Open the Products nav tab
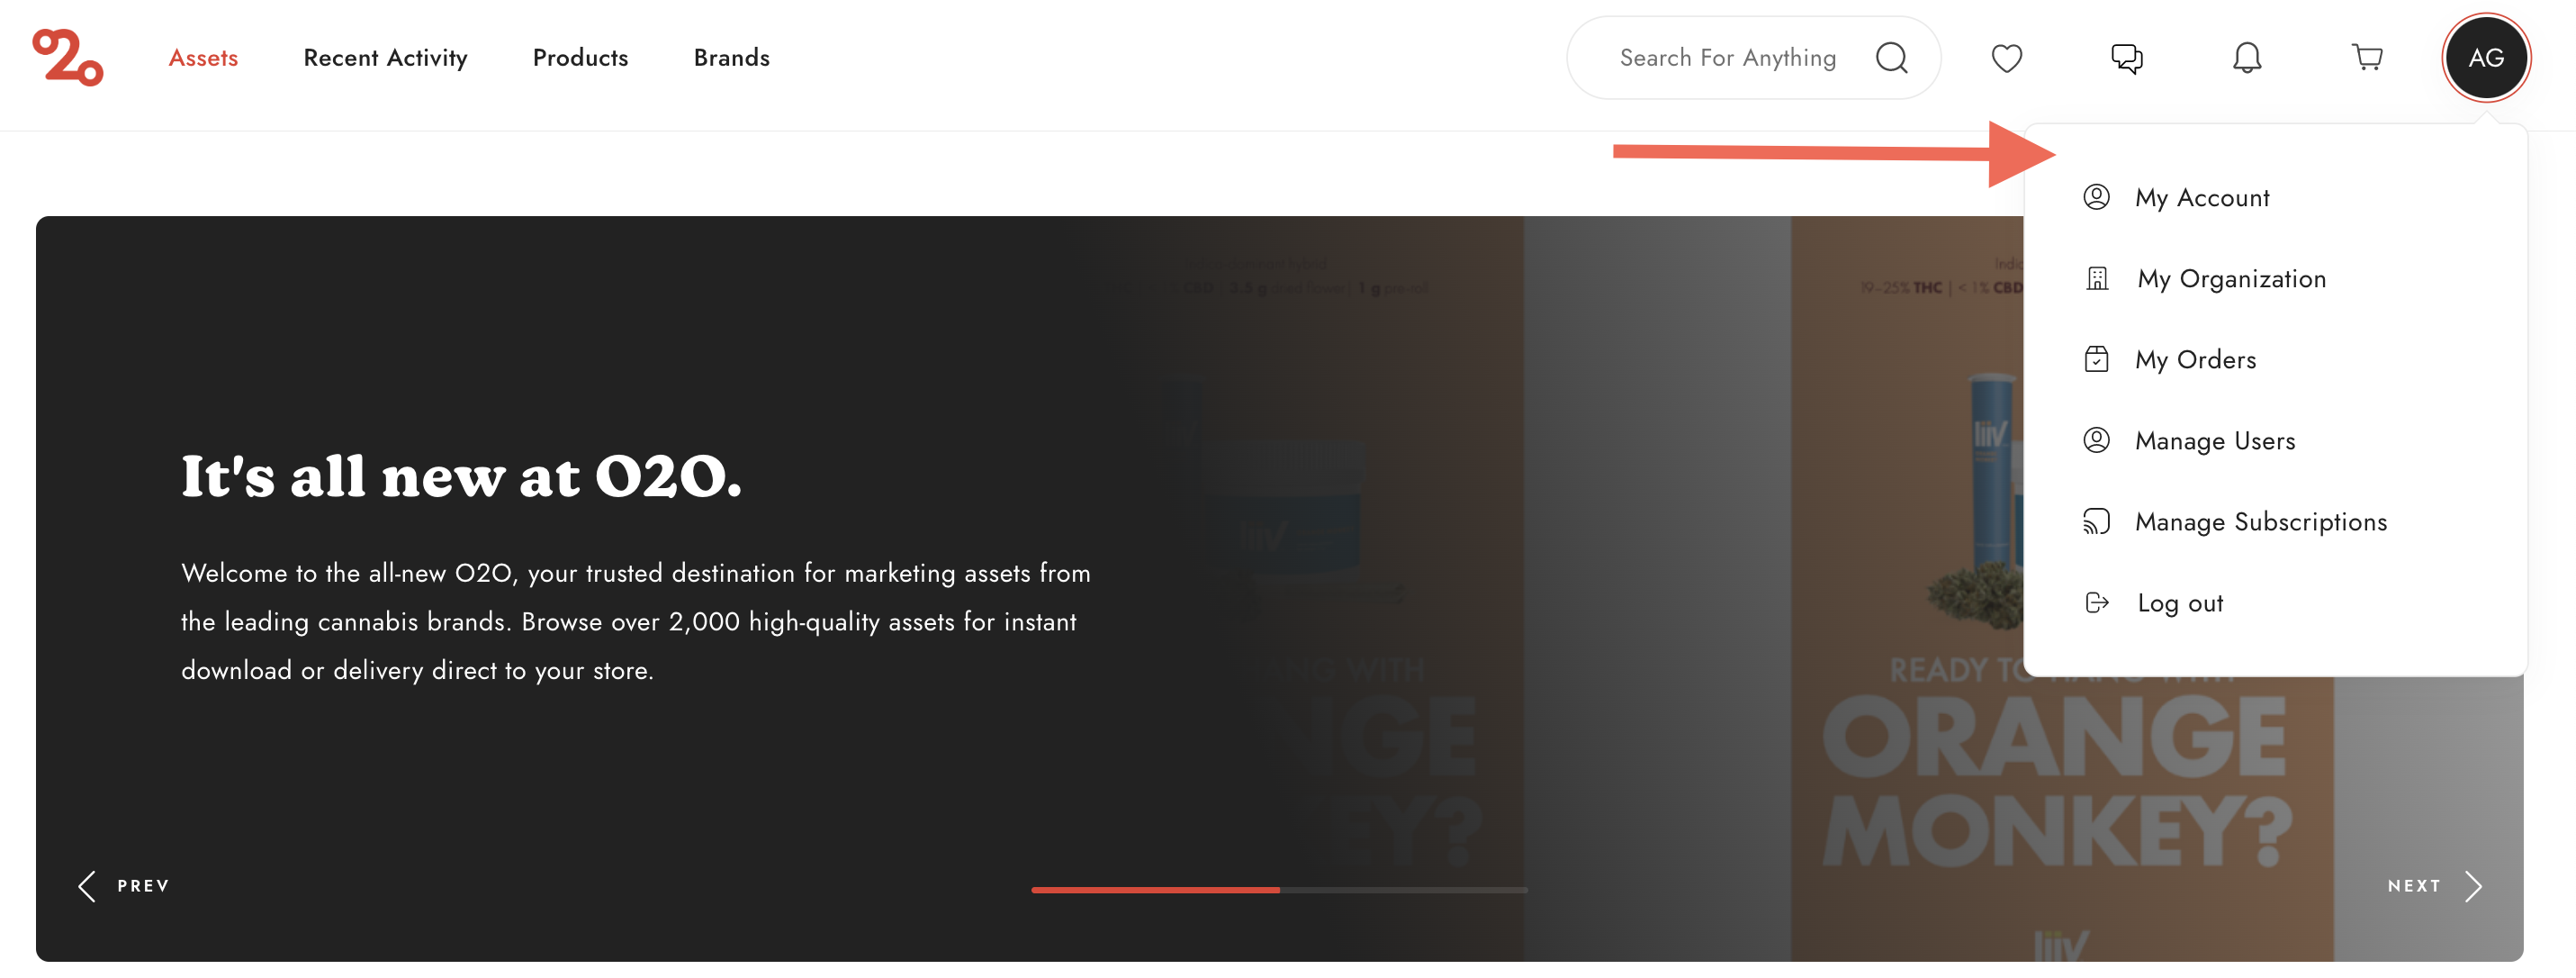The height and width of the screenshot is (978, 2576). pos(580,58)
